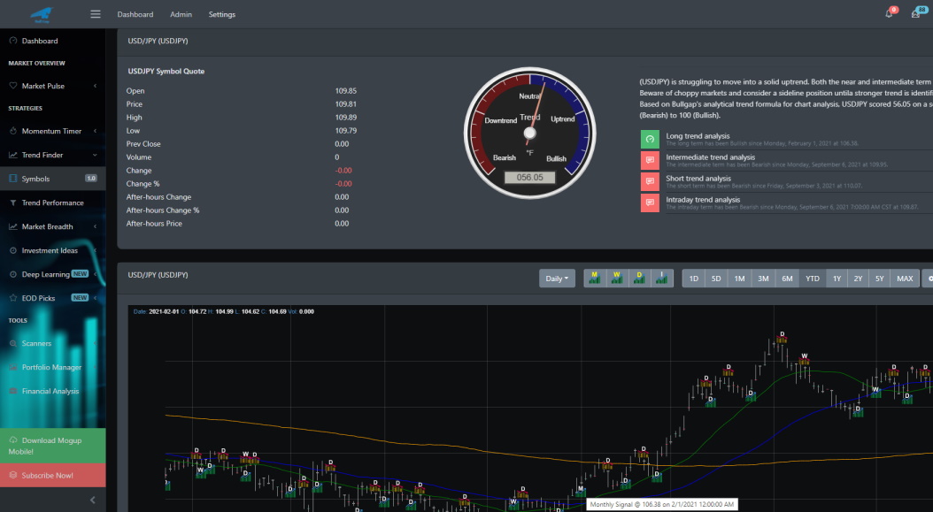The image size is (933, 512).
Task: Click the Subscribe Now red button
Action: (x=53, y=475)
